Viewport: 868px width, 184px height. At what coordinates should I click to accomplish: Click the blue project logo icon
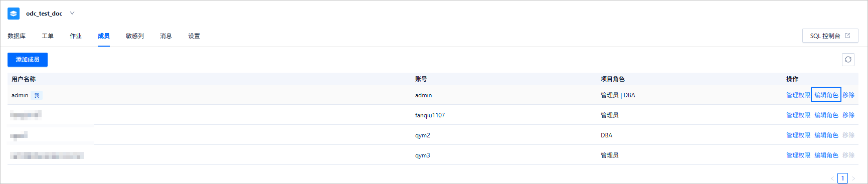pos(14,14)
